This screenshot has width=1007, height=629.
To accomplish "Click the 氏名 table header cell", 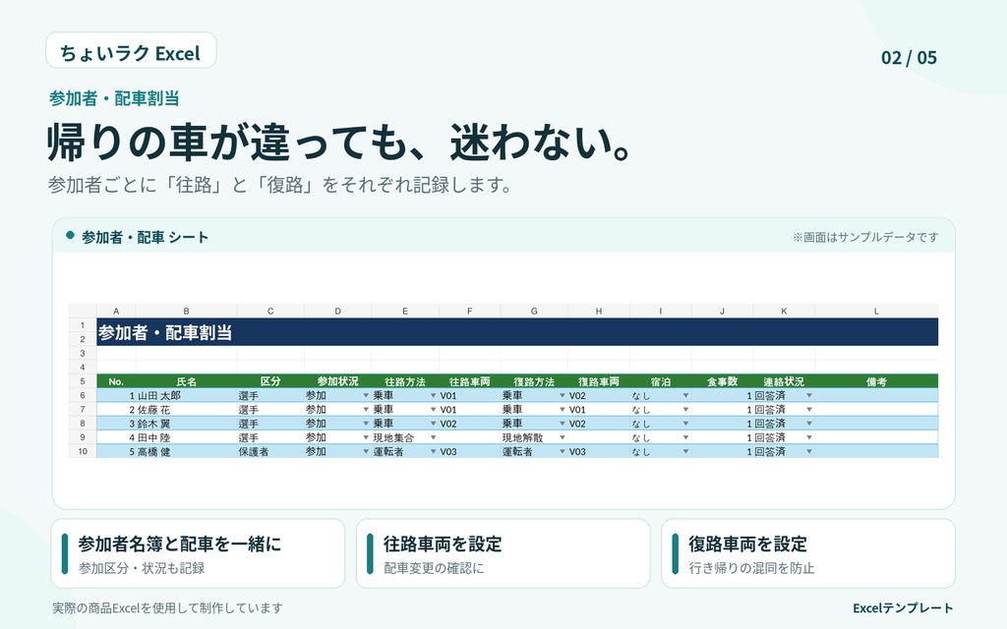I will [186, 381].
